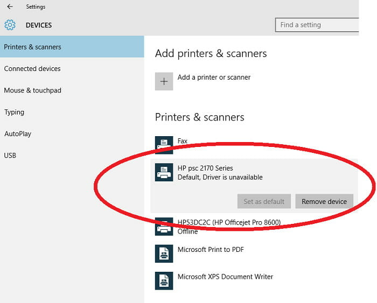This screenshot has height=303, width=377.
Task: Open the Connected devices section
Action: [x=72, y=69]
